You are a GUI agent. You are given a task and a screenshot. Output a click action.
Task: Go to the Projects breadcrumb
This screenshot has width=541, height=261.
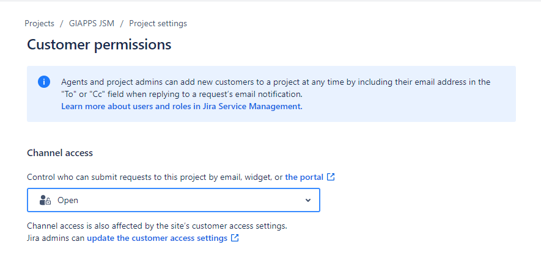[x=39, y=24]
